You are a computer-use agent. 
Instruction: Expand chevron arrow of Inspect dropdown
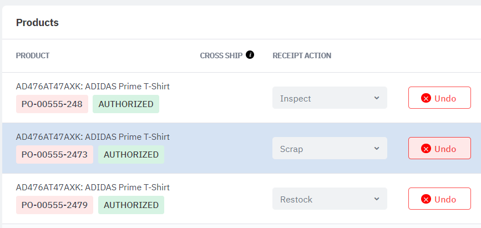click(377, 98)
